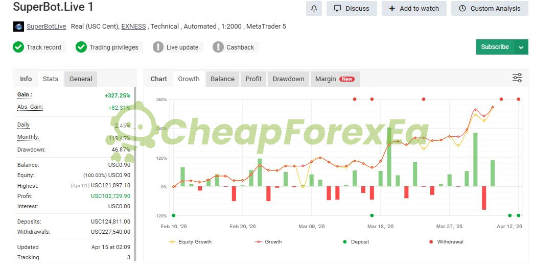534x271 pixels.
Task: Click the Deposits value USC124,811.00
Action: click(111, 221)
